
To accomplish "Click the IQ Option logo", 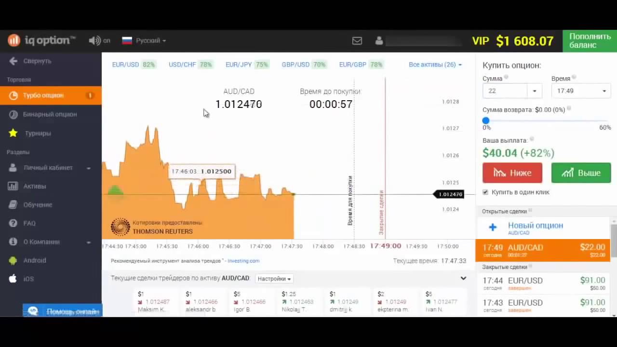I will 41,40.
